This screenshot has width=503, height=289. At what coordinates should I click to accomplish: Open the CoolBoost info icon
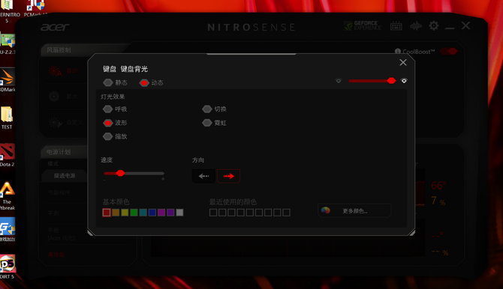click(398, 51)
